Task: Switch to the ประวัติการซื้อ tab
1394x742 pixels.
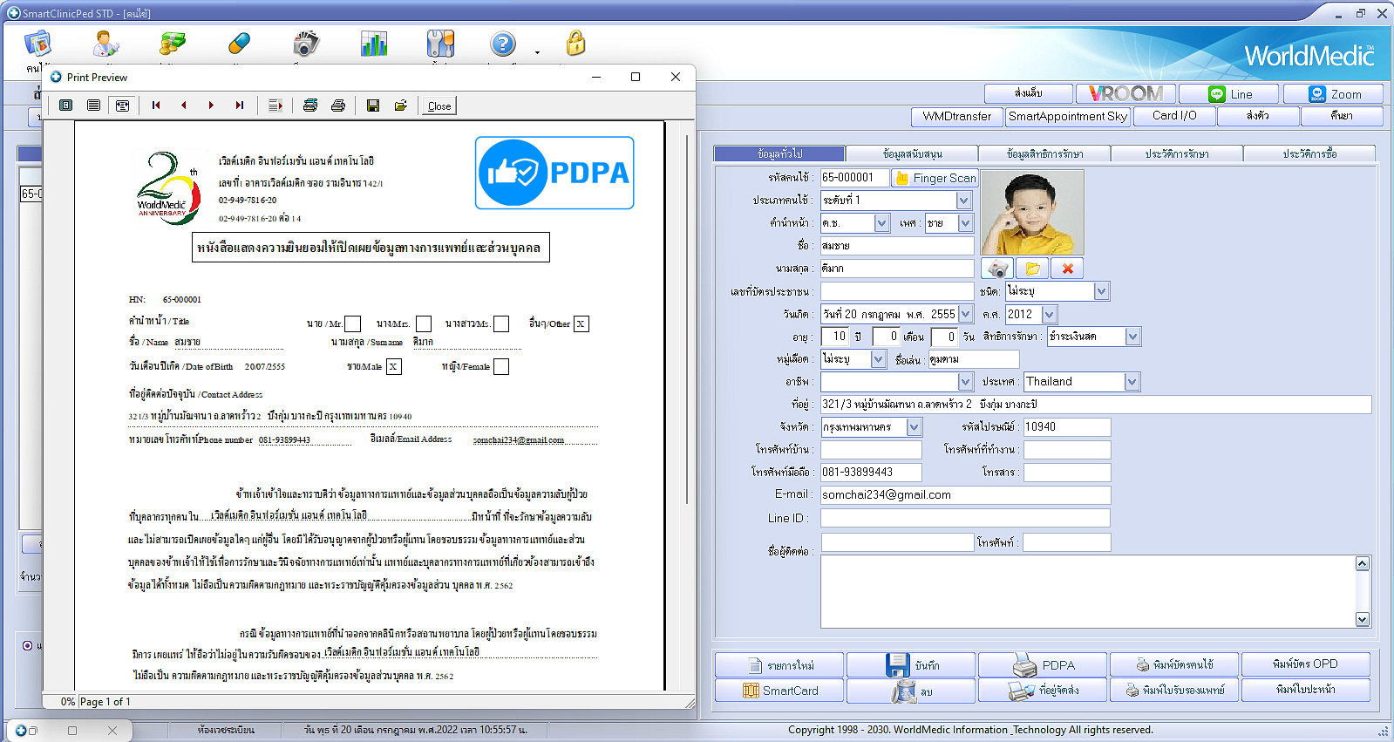Action: point(1309,153)
